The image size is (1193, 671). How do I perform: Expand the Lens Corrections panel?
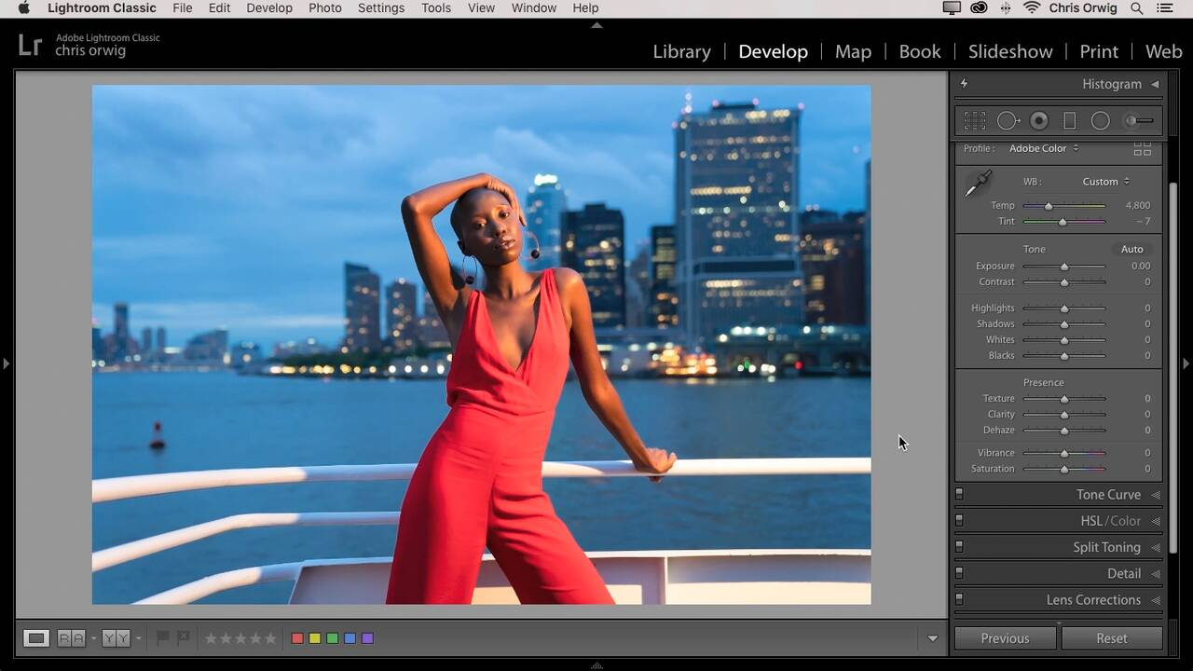(x=1093, y=600)
